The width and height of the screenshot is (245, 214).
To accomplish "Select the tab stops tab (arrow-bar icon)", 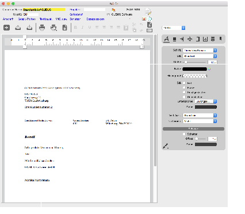I will coord(182,39).
